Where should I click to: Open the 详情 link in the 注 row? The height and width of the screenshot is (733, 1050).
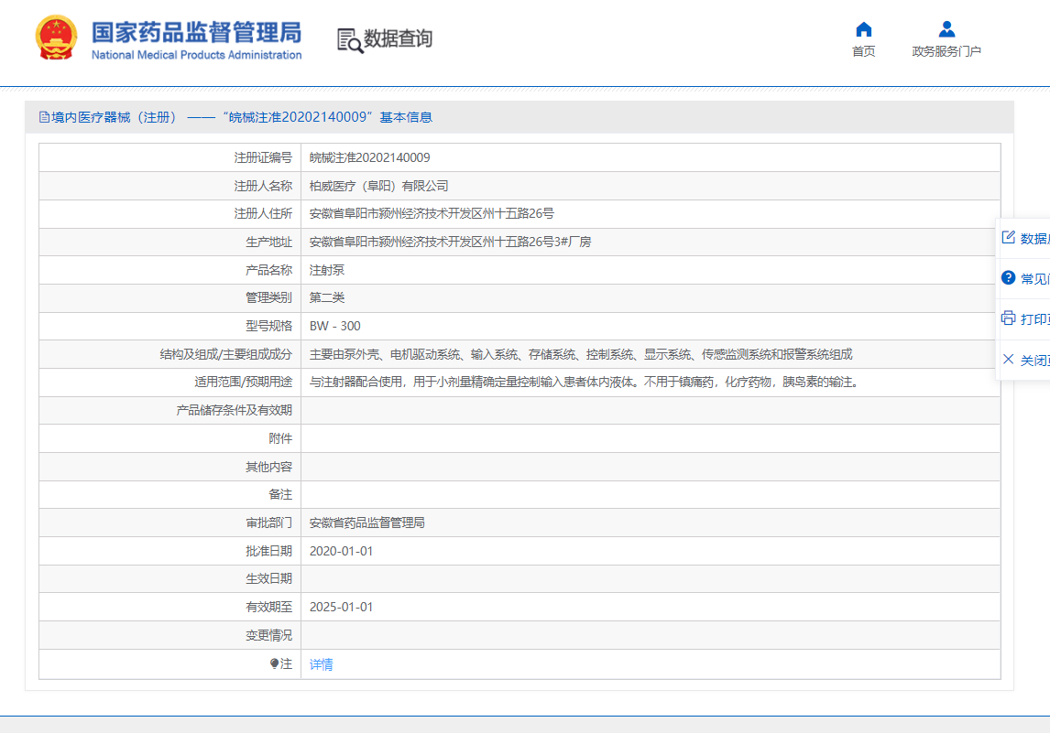click(321, 664)
